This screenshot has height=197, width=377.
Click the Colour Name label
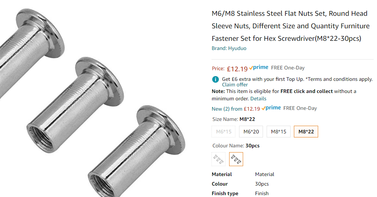coord(228,146)
